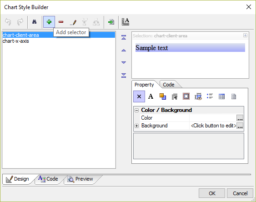256x202 pixels.
Task: Select the Color/Background category icon
Action: pyautogui.click(x=163, y=96)
